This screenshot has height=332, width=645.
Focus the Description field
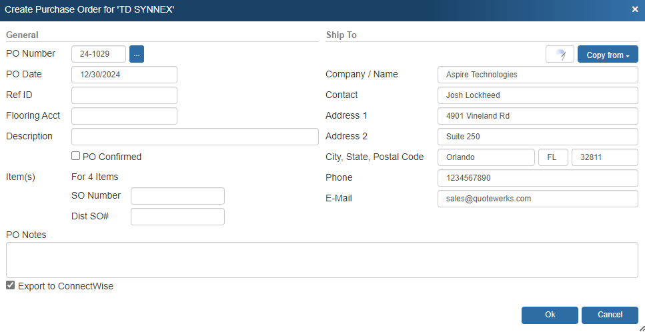[x=195, y=137]
